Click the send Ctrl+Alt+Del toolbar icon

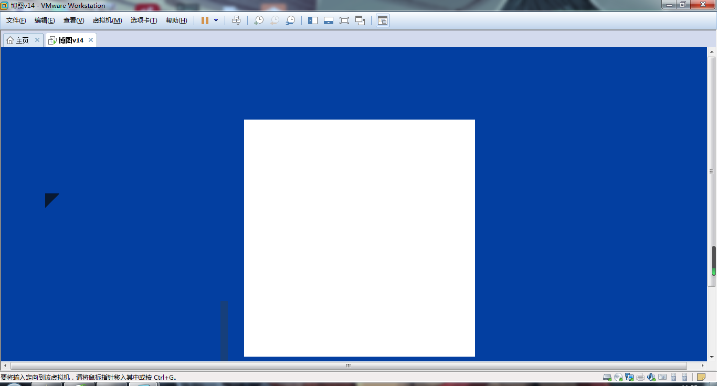point(236,20)
